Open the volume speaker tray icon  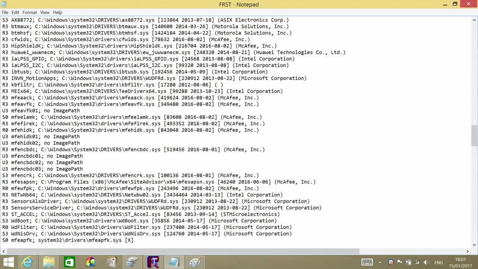(x=426, y=262)
